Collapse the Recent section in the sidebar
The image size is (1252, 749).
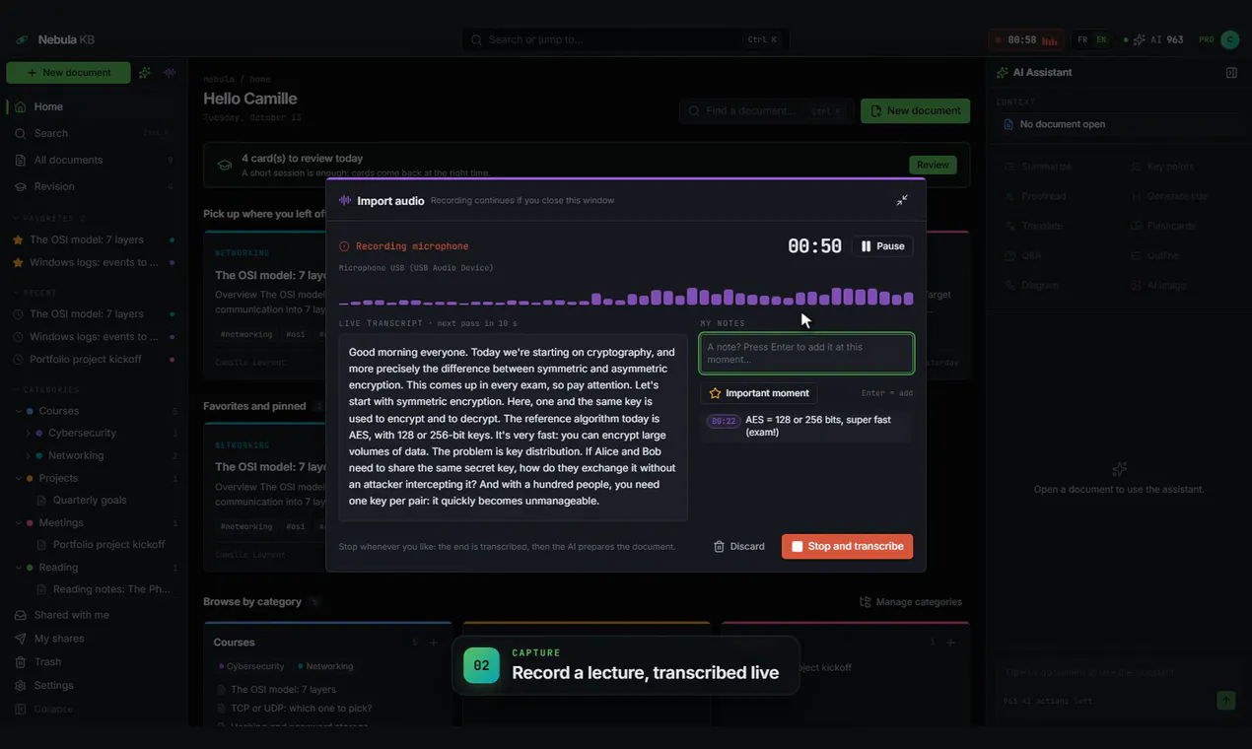[x=16, y=293]
